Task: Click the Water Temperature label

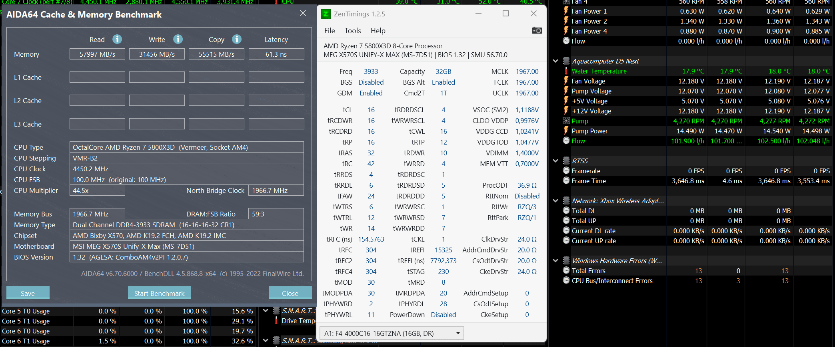Action: click(x=599, y=71)
